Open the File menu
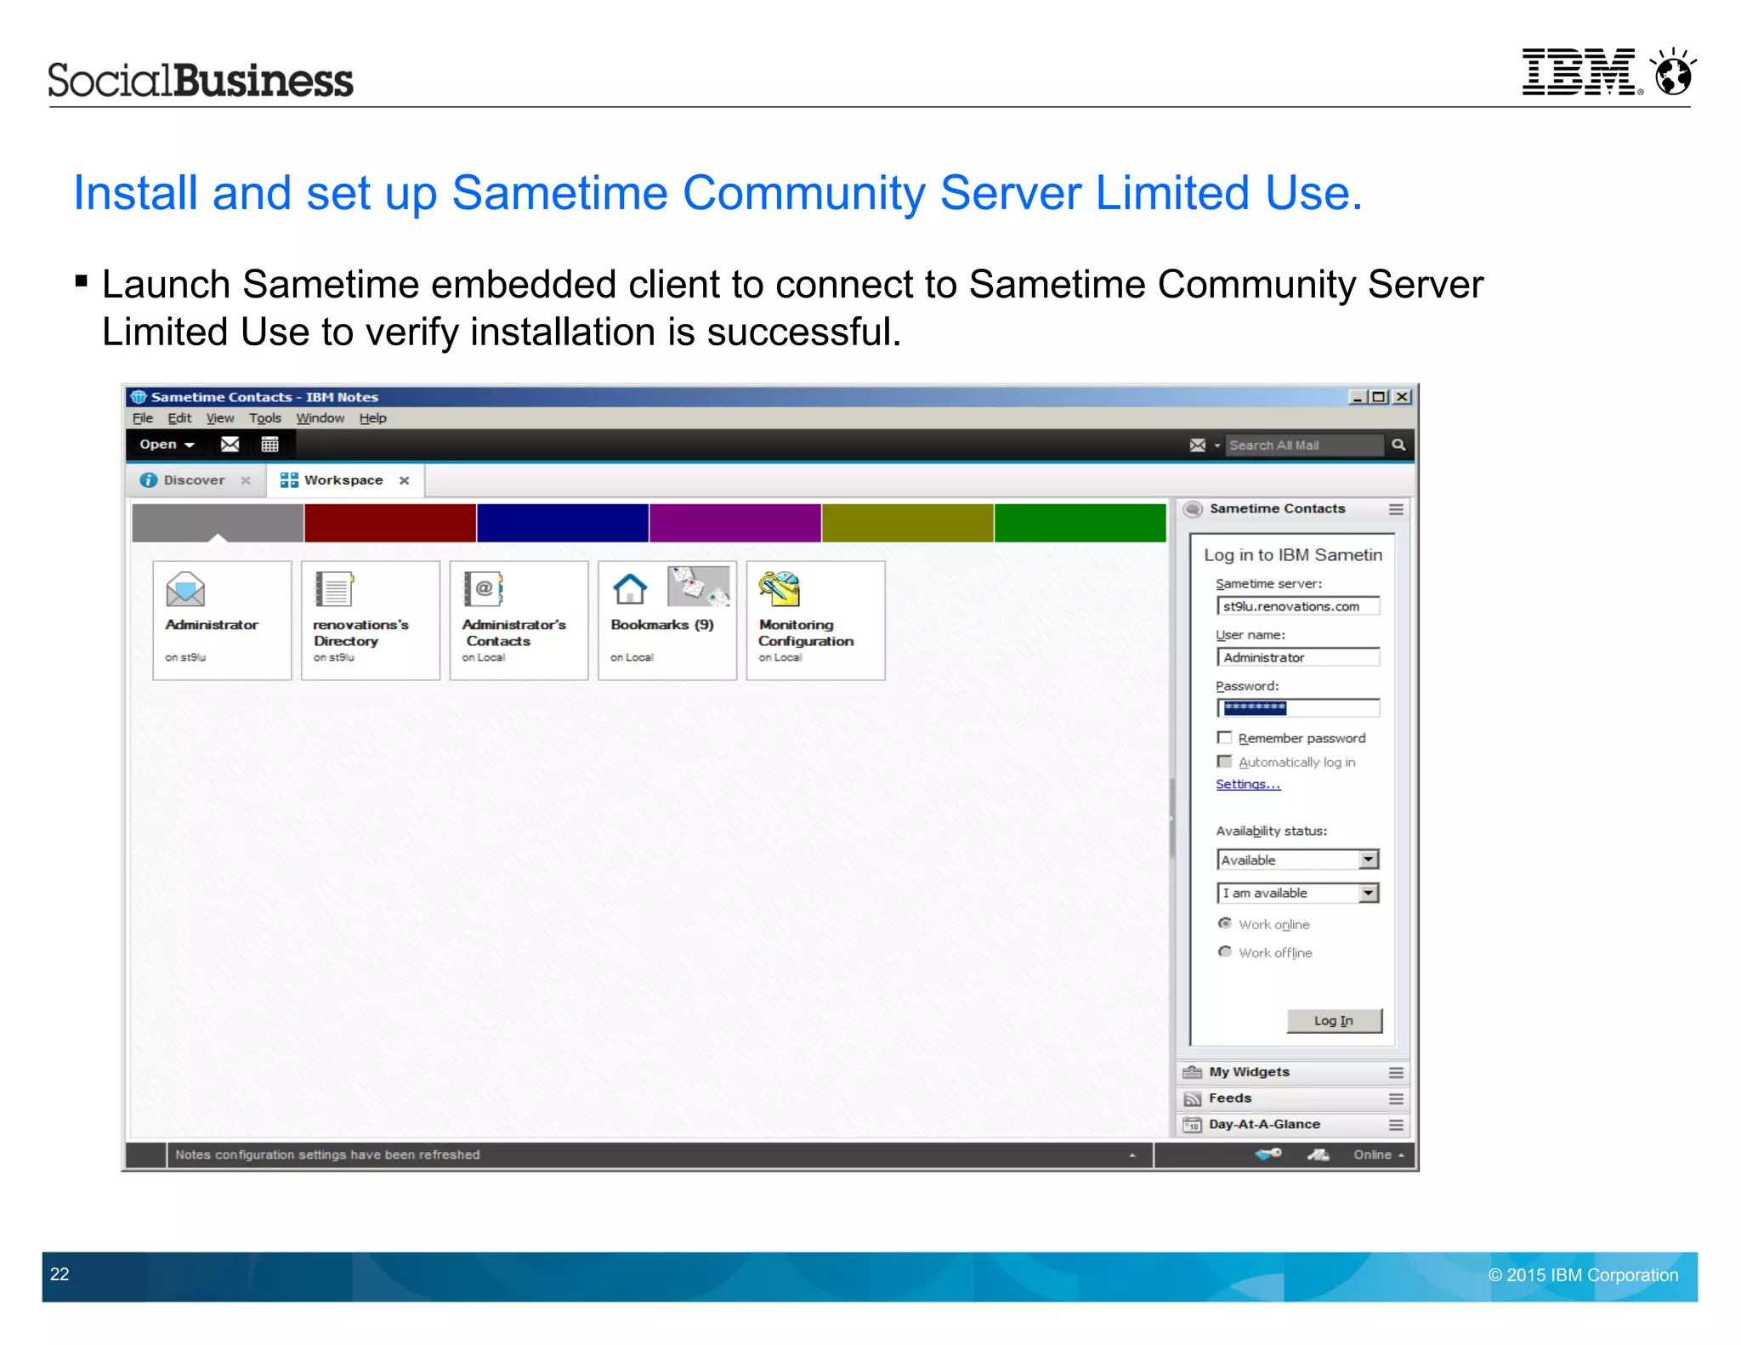1741x1345 pixels. coord(143,418)
